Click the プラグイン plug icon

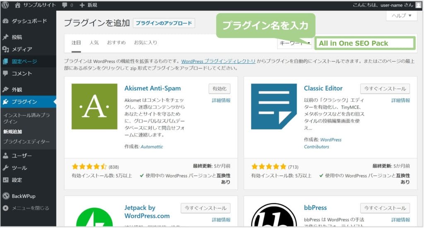point(5,101)
